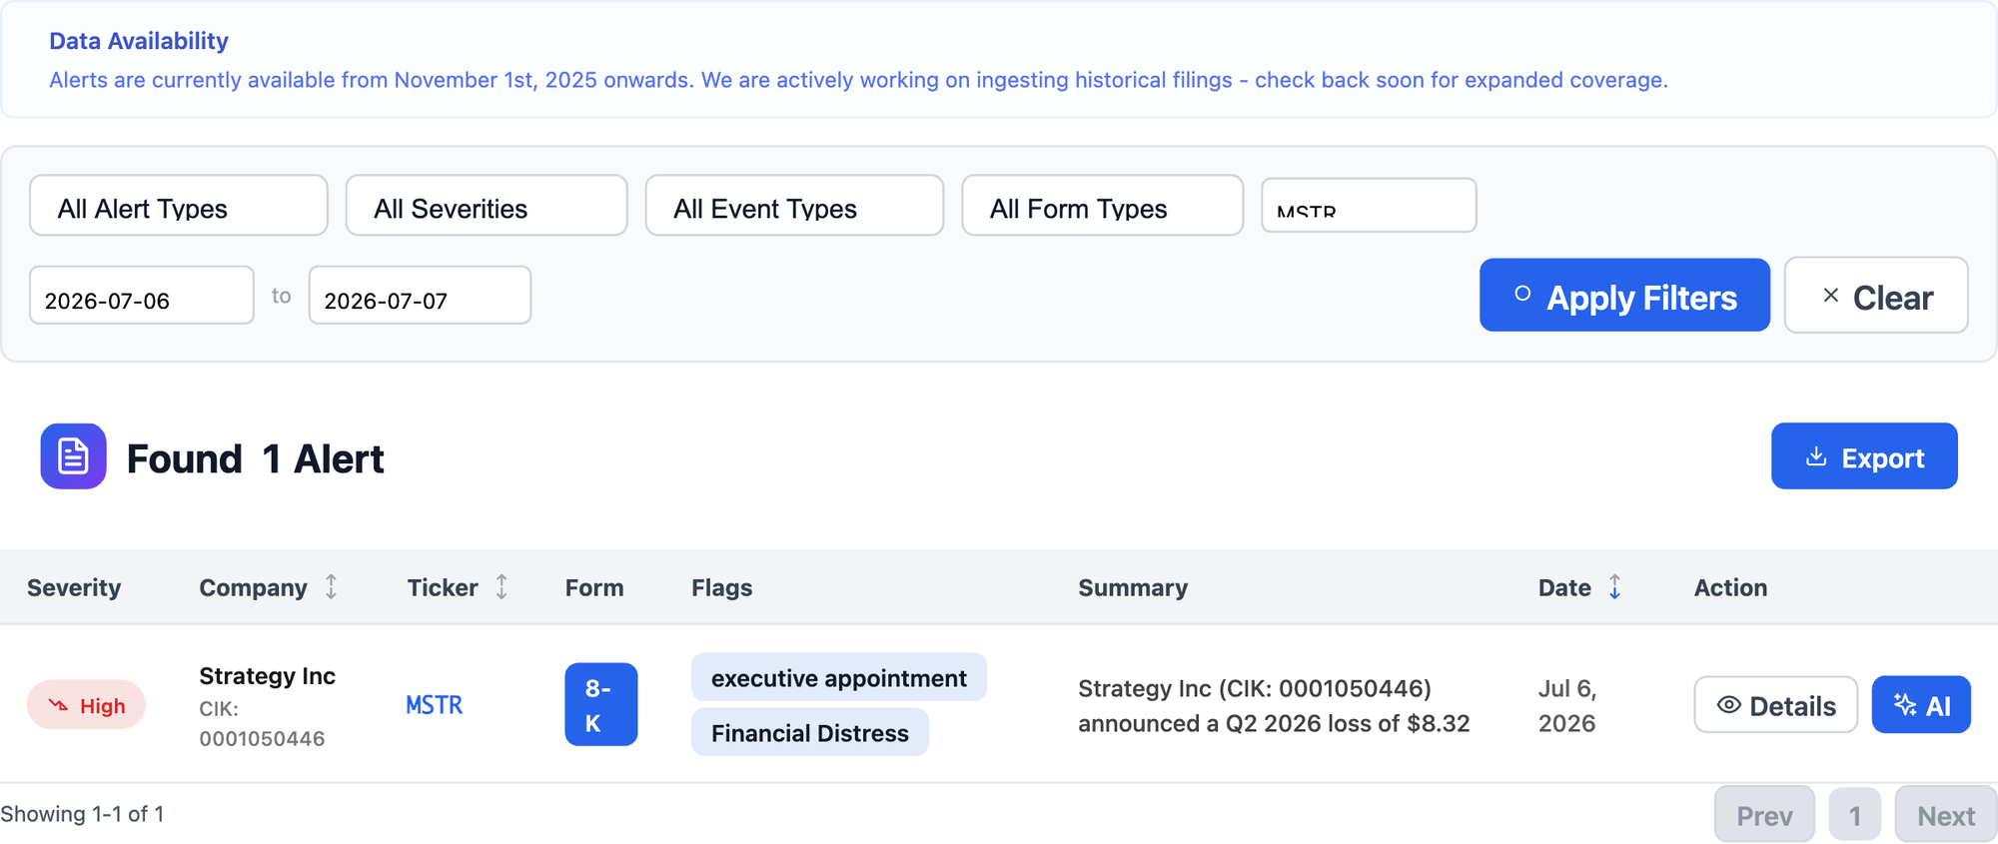Click the Next pagination button
1998x844 pixels.
[1946, 815]
